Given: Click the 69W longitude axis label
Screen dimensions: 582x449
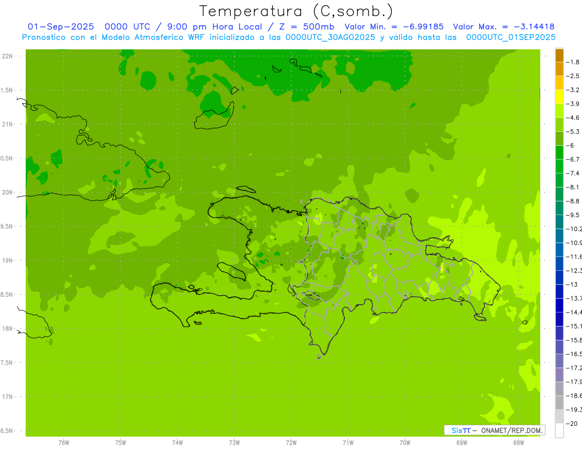Looking at the screenshot, I should point(462,443).
